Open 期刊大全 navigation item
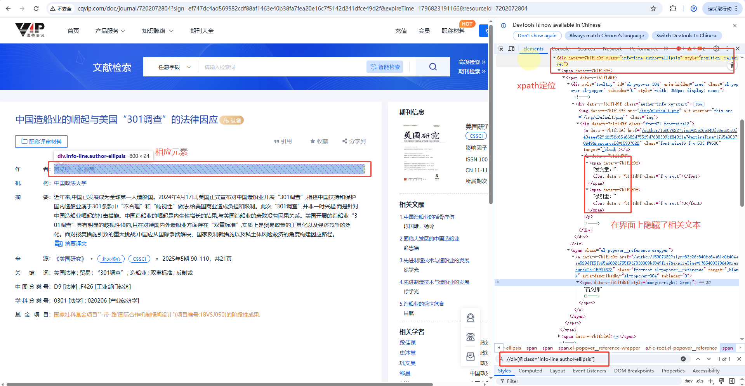Screen dimensions: 745x386 202,31
